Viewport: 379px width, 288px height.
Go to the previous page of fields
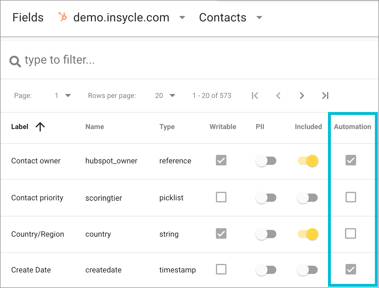278,95
